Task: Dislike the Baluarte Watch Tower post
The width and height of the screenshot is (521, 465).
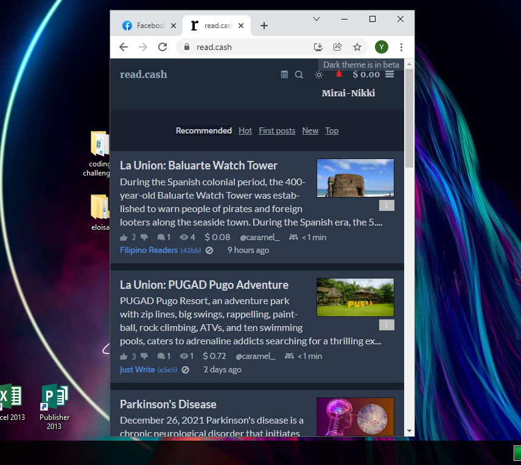Action: tap(144, 238)
